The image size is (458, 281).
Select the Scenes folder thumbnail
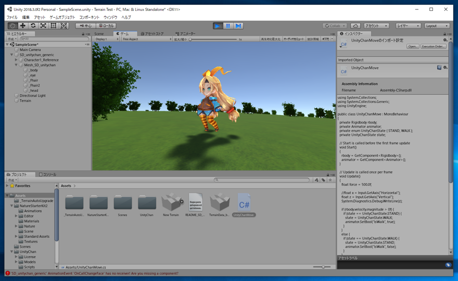pos(122,205)
